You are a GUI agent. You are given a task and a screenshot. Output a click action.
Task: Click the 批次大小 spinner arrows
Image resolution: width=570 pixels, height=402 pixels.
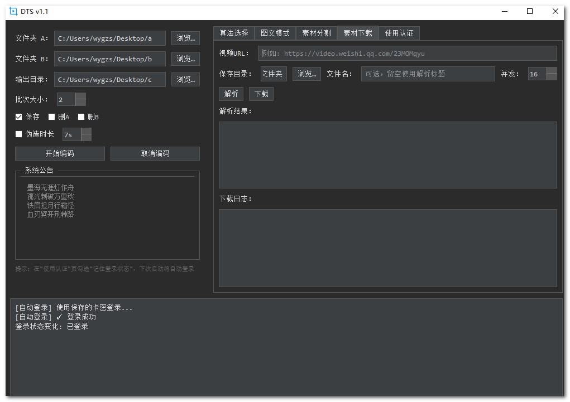click(80, 100)
